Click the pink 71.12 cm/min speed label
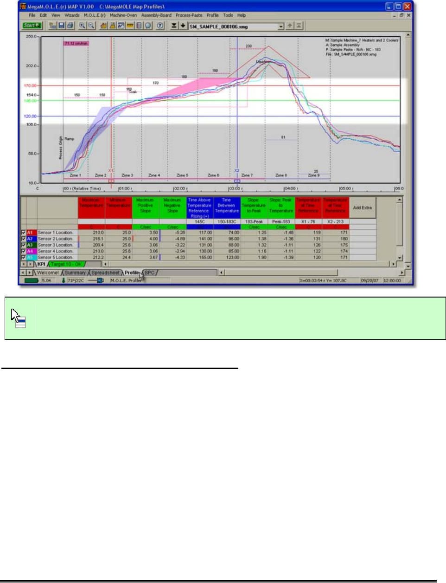Viewport: 446px width, 583px height. (x=76, y=43)
